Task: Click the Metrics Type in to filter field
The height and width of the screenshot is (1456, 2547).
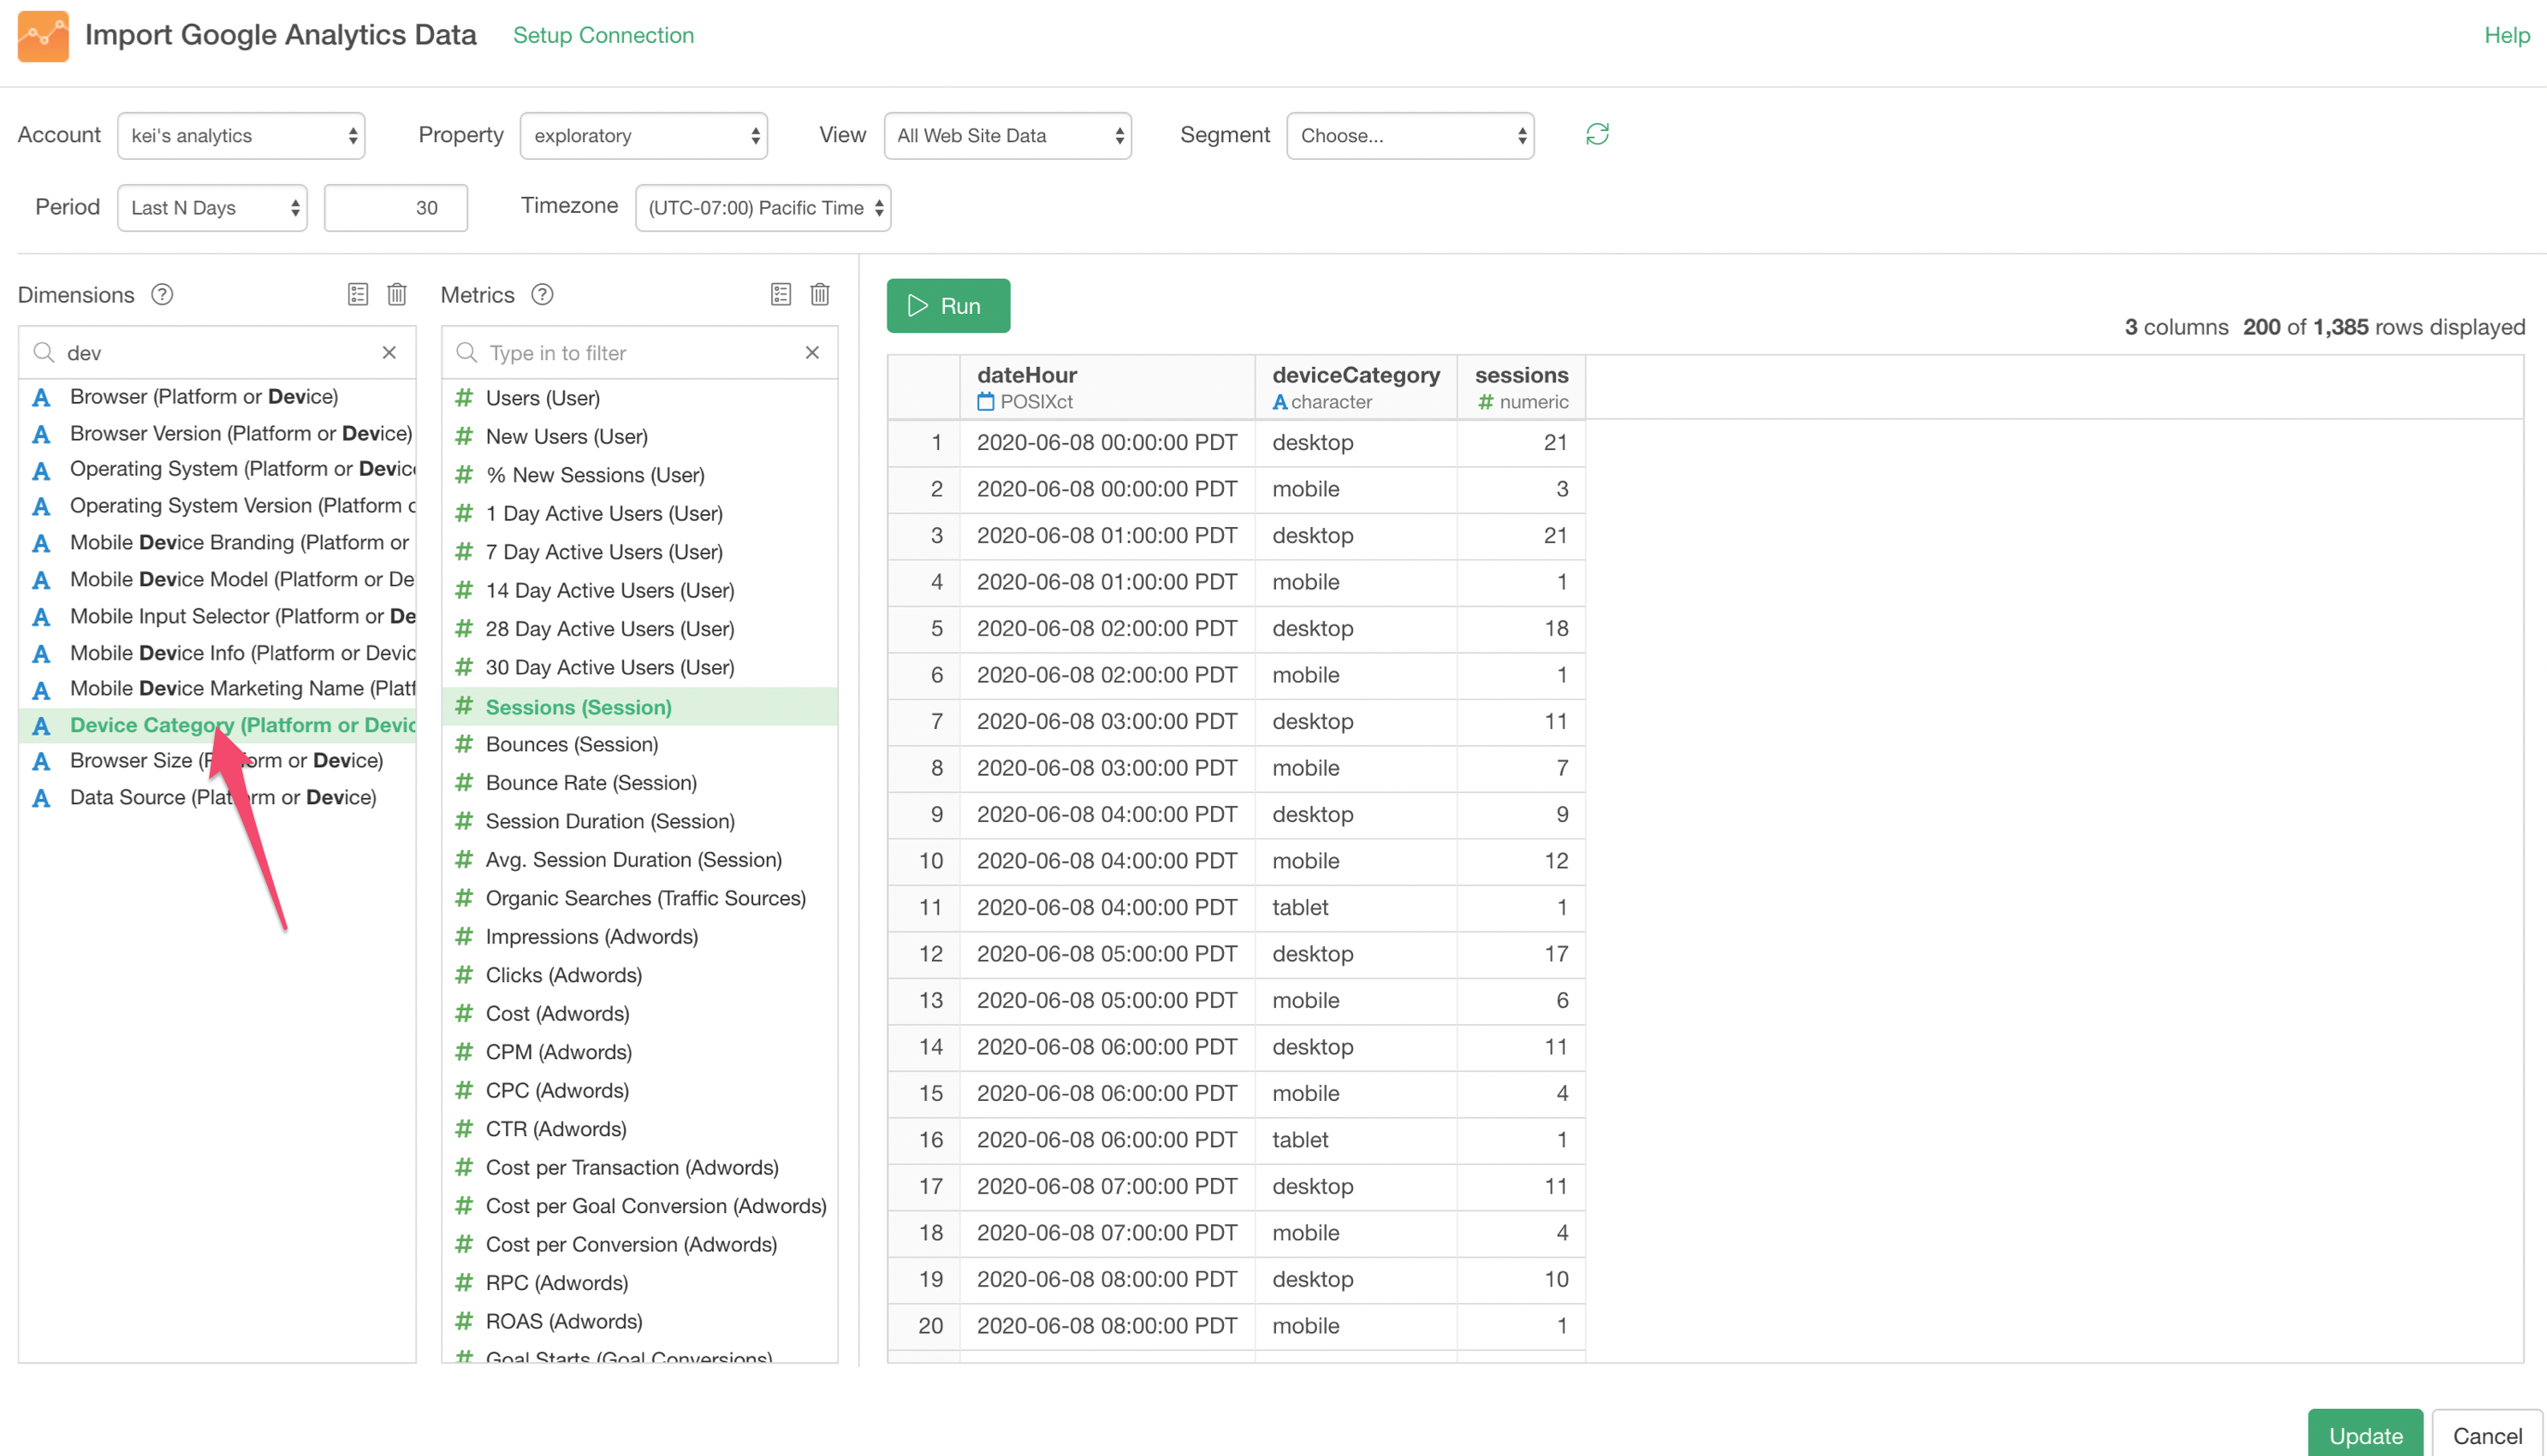Action: 640,352
